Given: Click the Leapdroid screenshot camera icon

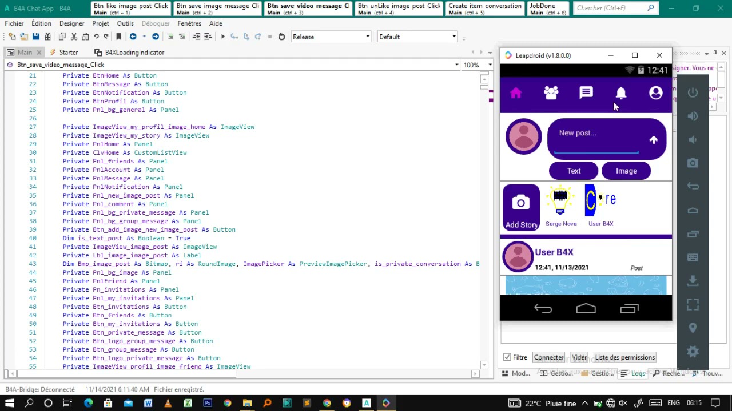Looking at the screenshot, I should click(693, 163).
